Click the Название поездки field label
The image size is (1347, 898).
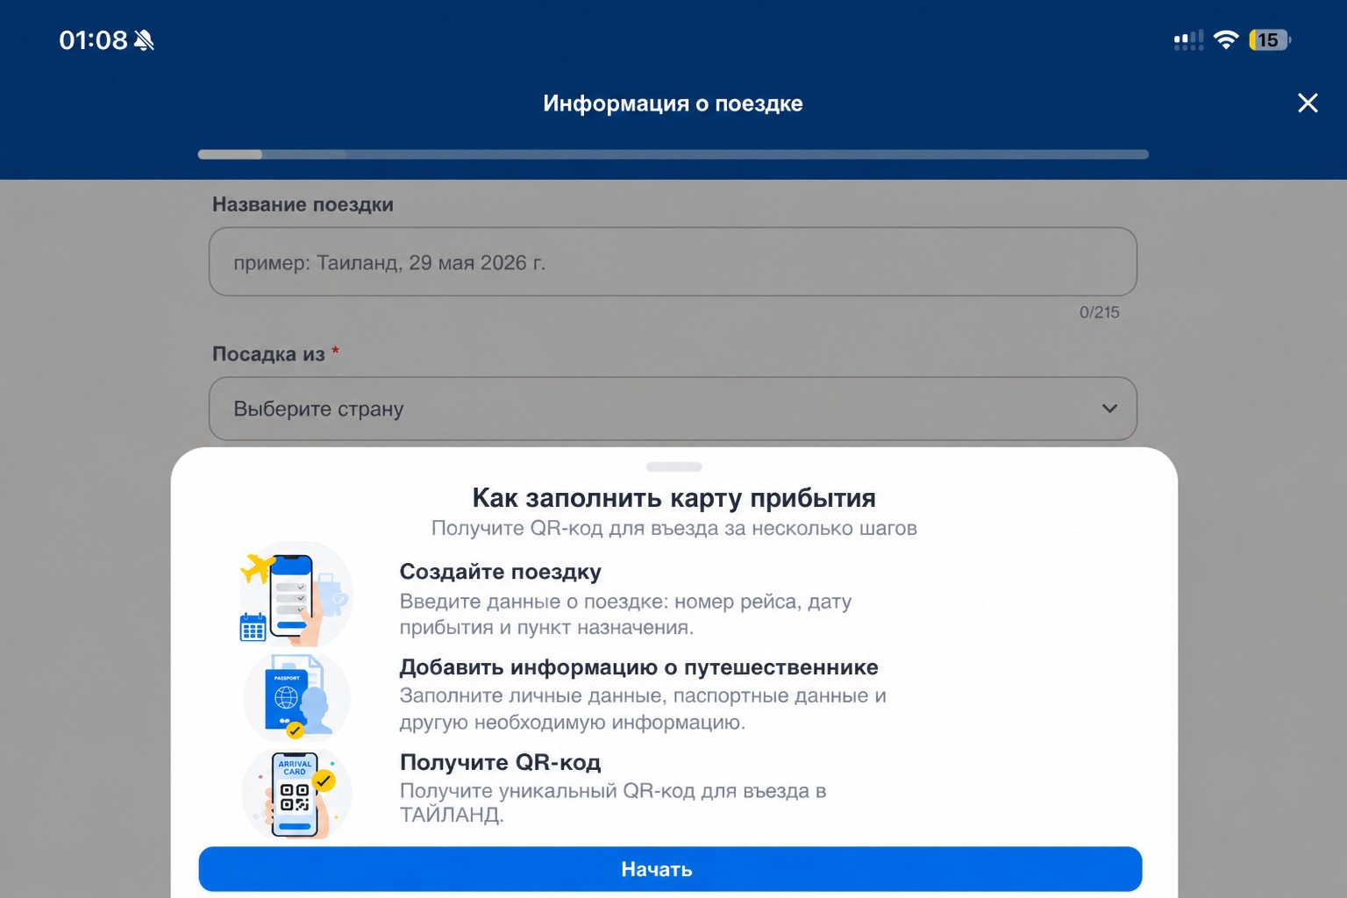tap(303, 204)
